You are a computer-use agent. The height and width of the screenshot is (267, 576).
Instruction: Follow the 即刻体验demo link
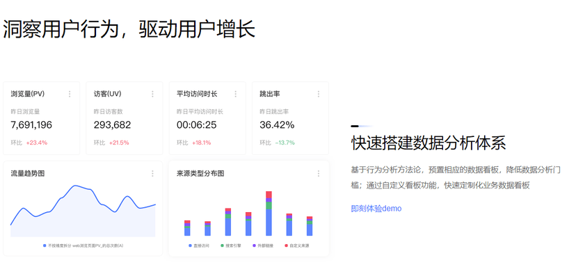pyautogui.click(x=376, y=209)
